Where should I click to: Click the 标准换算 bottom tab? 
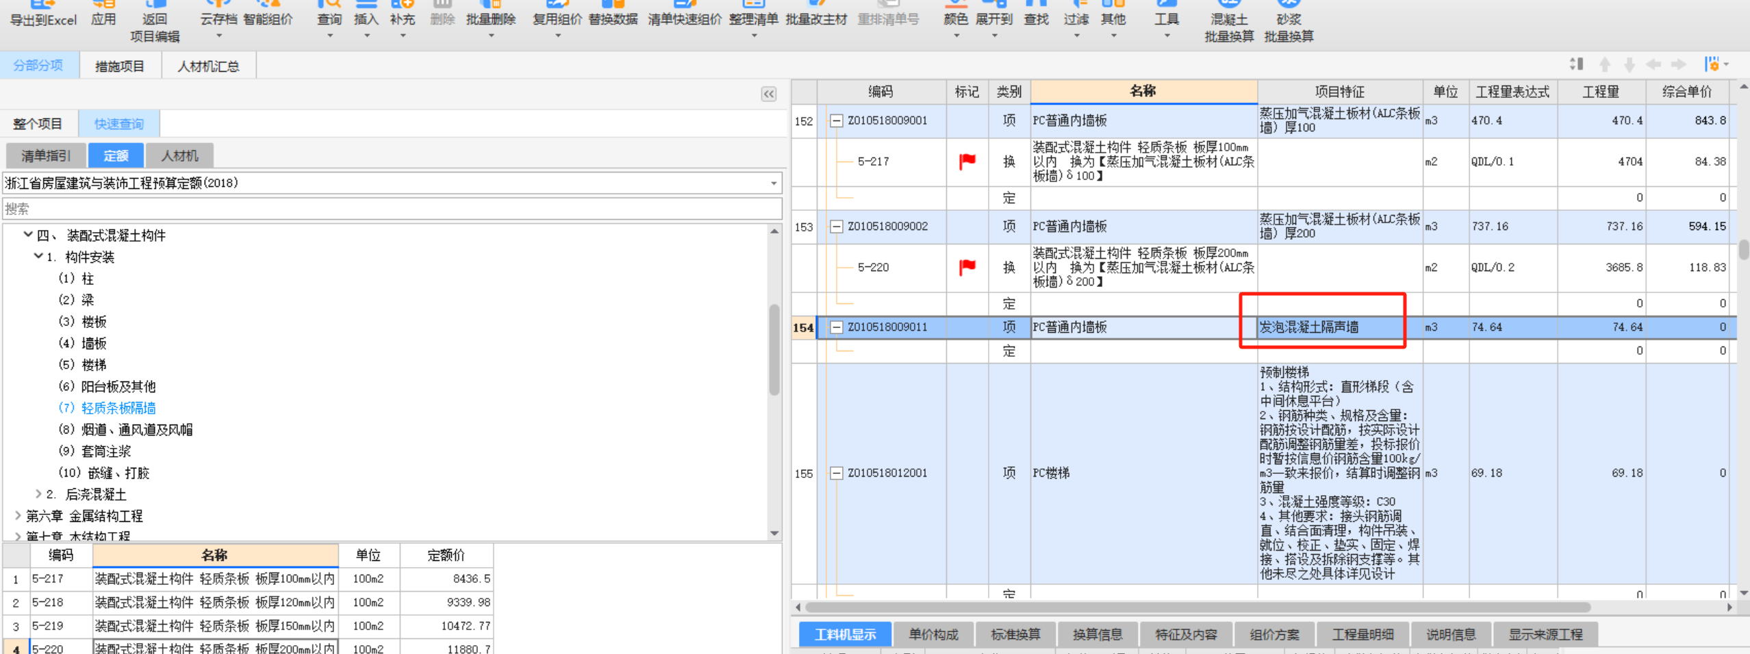tap(1015, 635)
